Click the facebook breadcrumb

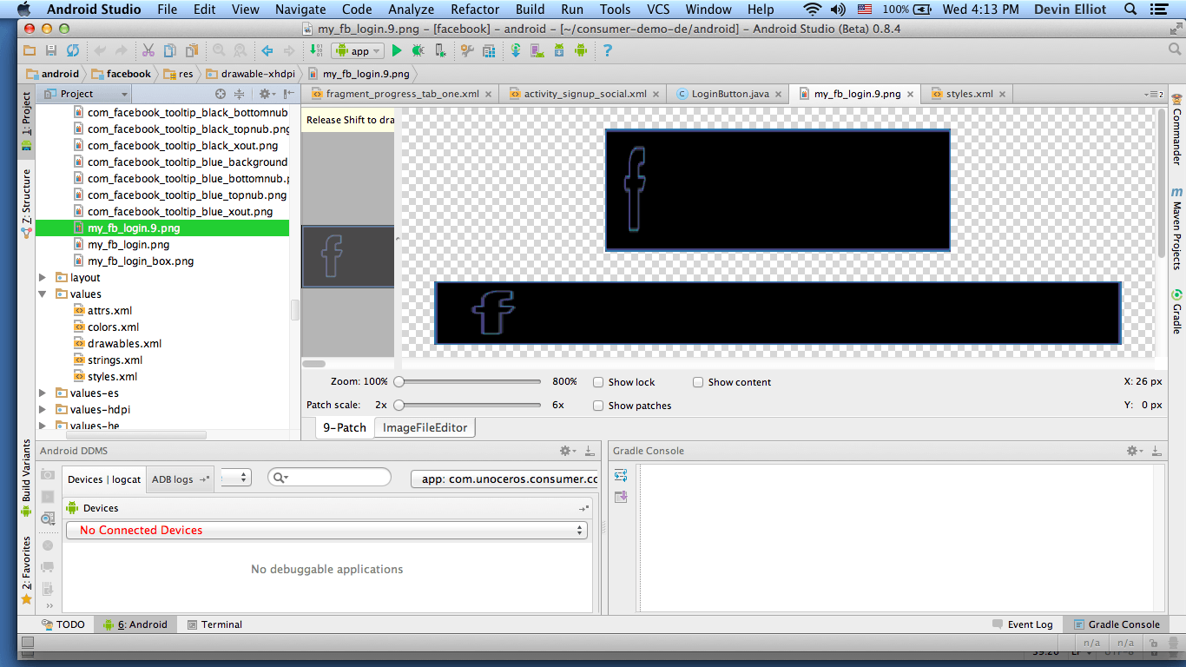coord(122,74)
